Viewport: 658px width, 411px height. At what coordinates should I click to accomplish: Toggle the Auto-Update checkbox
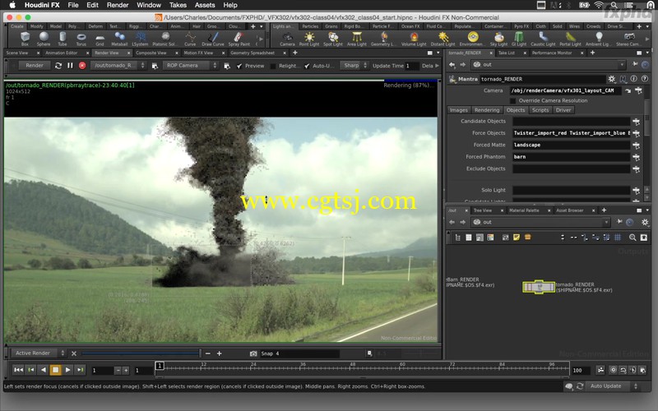pos(307,66)
